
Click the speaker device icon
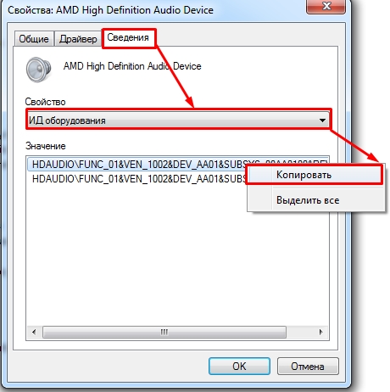point(38,70)
